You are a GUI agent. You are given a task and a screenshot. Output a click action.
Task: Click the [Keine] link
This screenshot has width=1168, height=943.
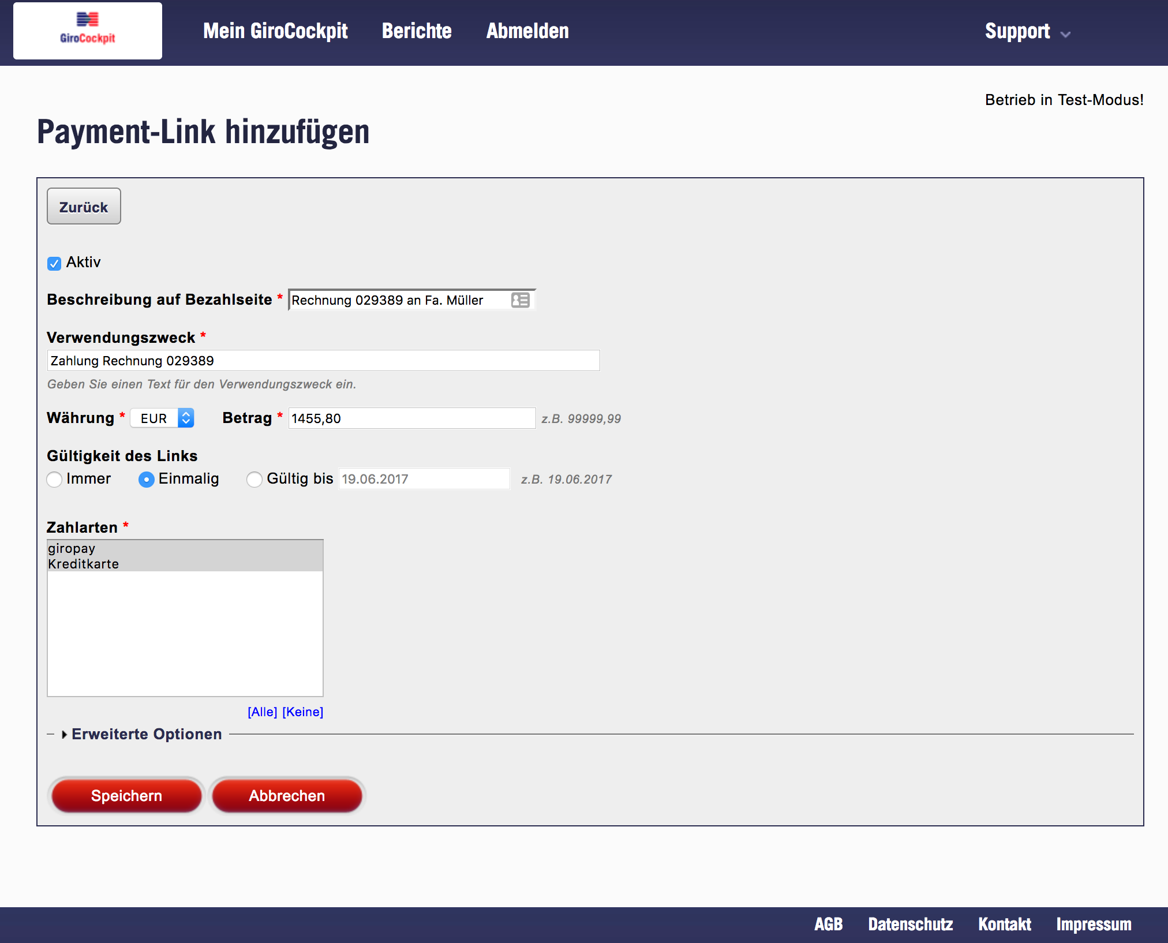302,712
